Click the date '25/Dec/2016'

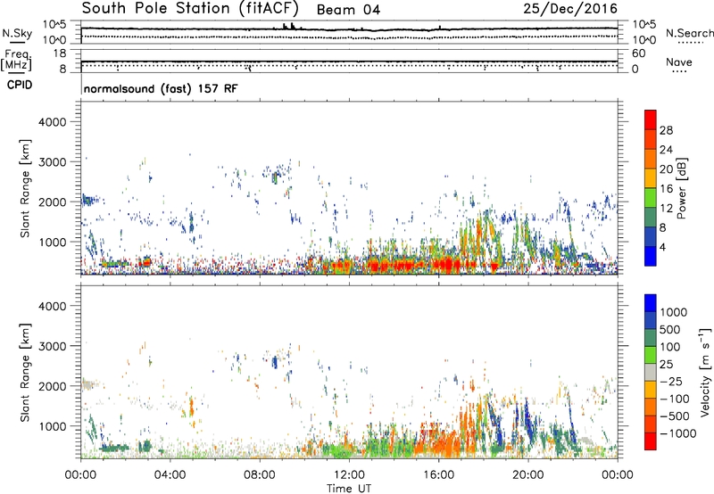pyautogui.click(x=570, y=8)
